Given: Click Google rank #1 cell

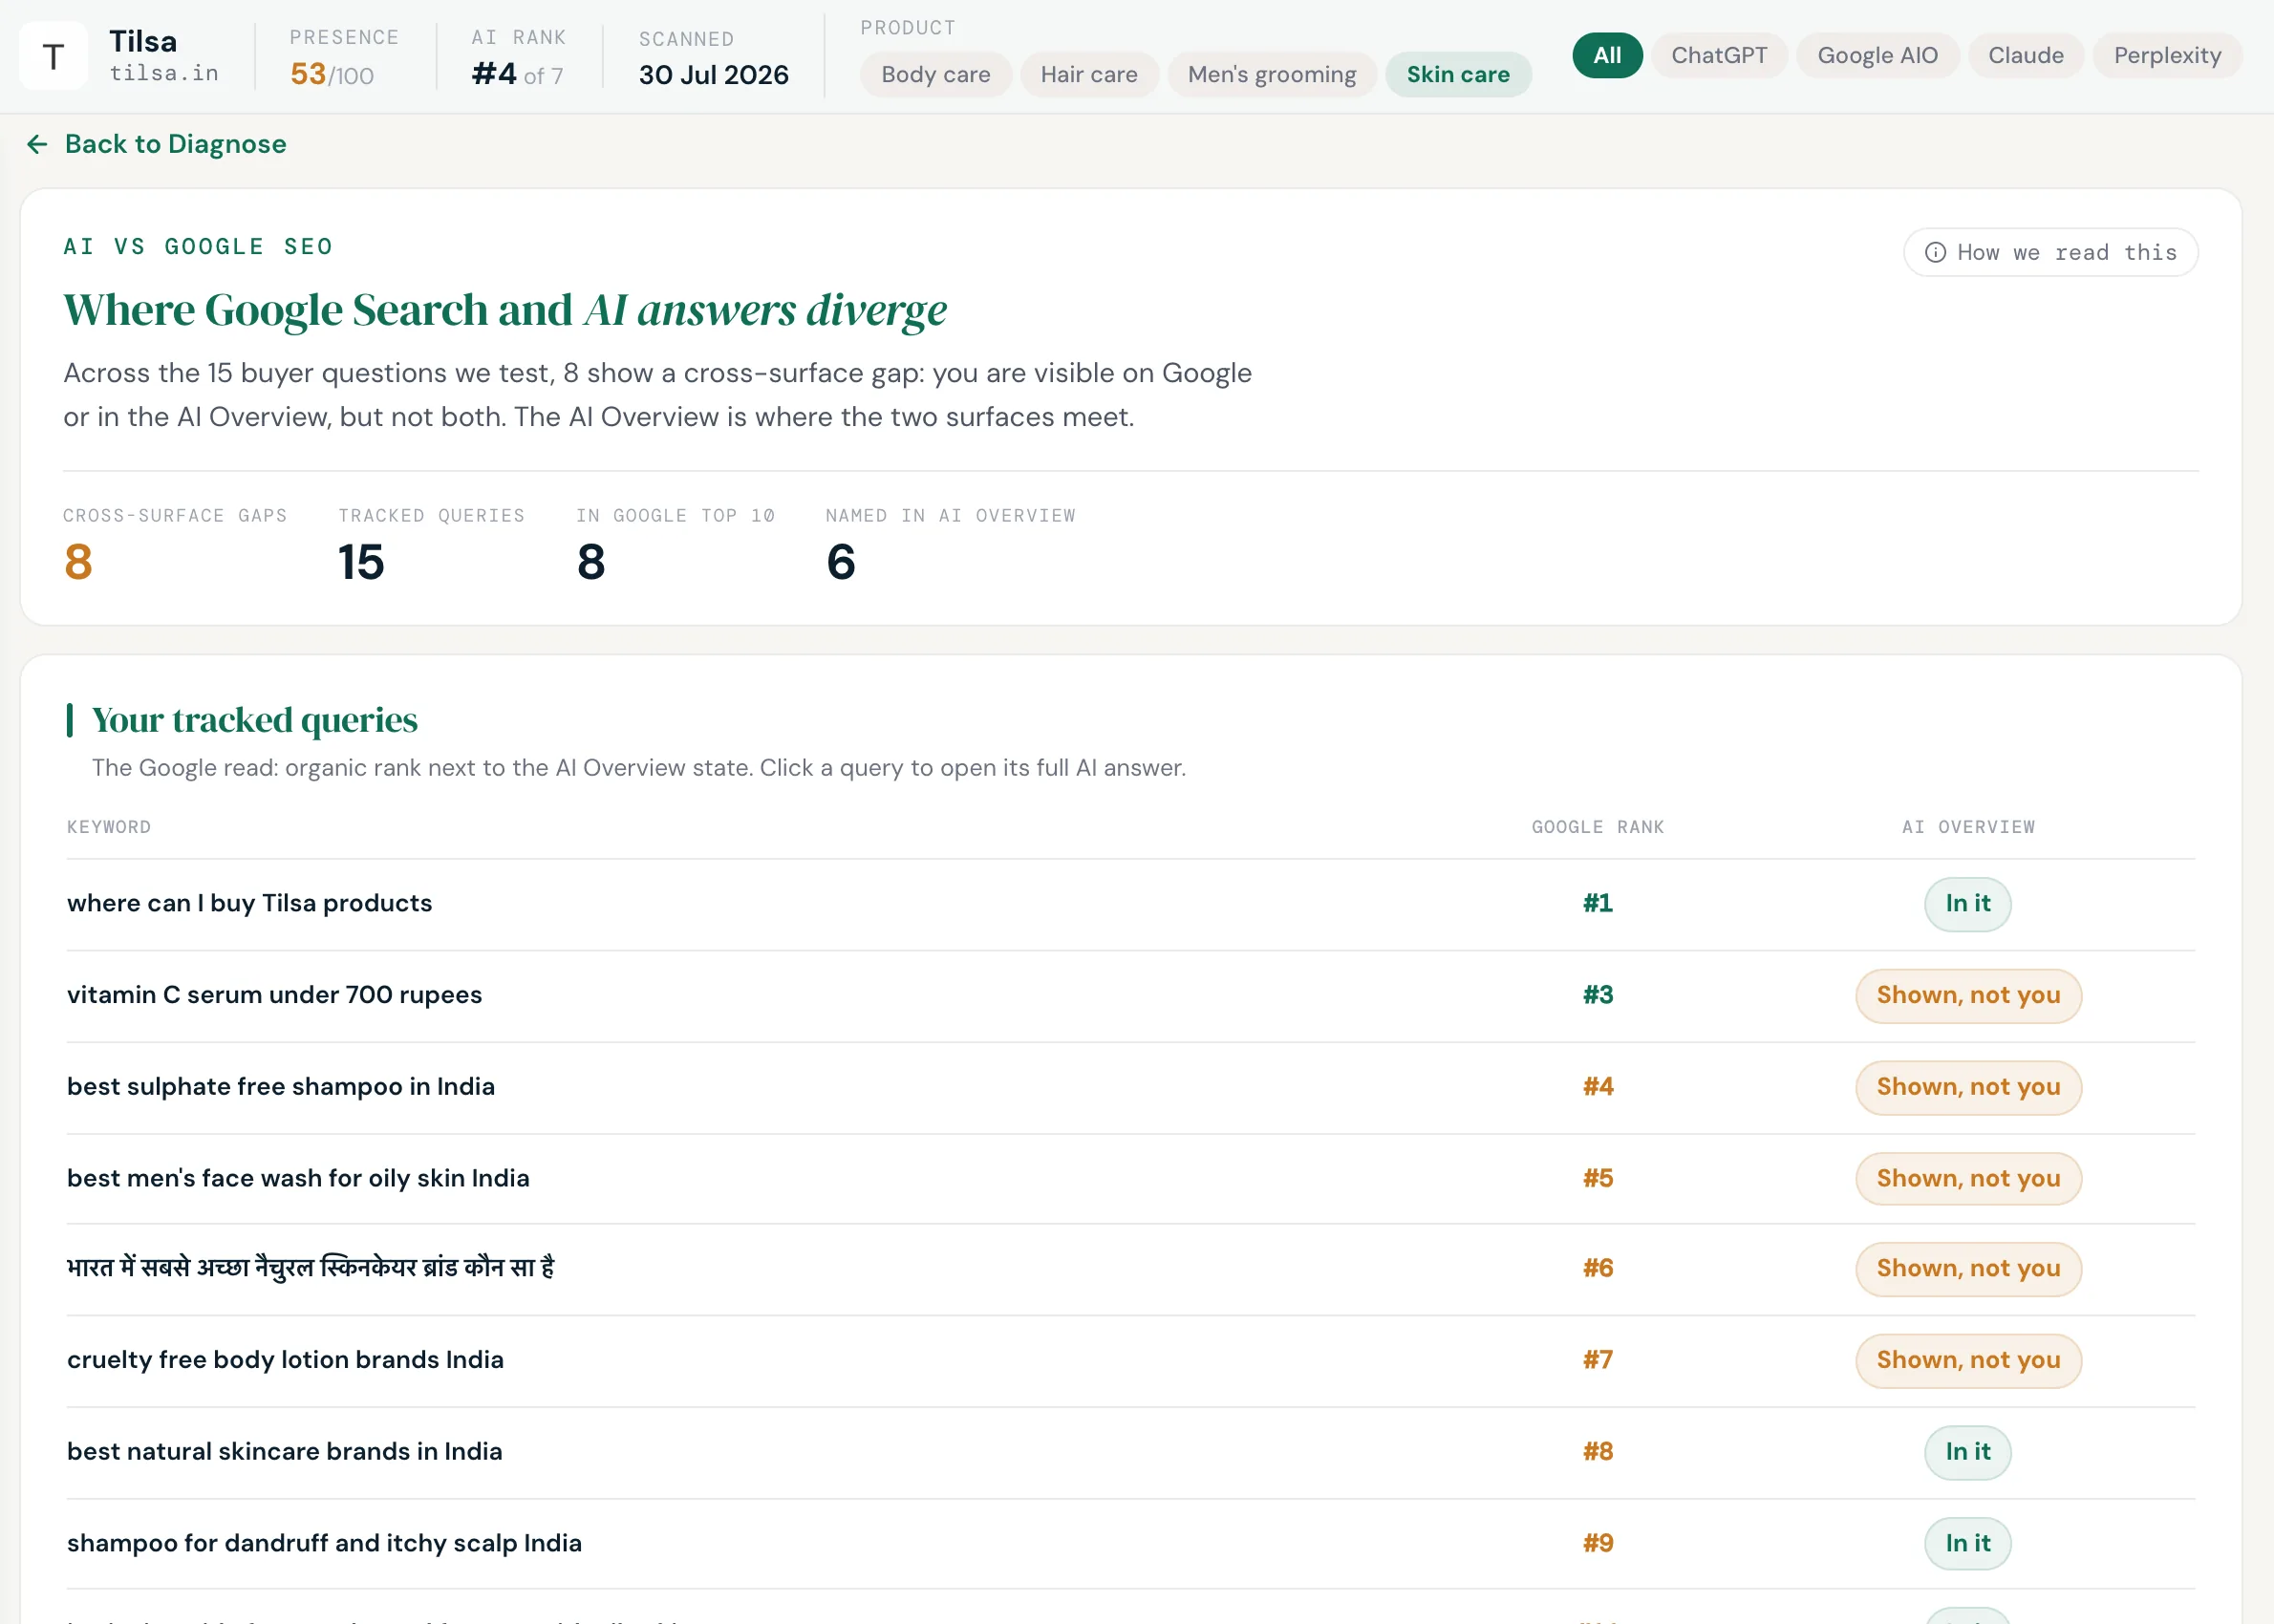Looking at the screenshot, I should tap(1597, 904).
